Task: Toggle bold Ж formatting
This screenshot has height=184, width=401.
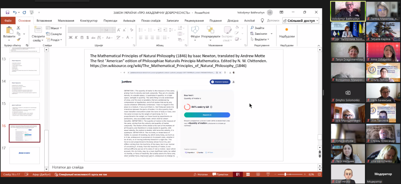Action: pyautogui.click(x=71, y=38)
